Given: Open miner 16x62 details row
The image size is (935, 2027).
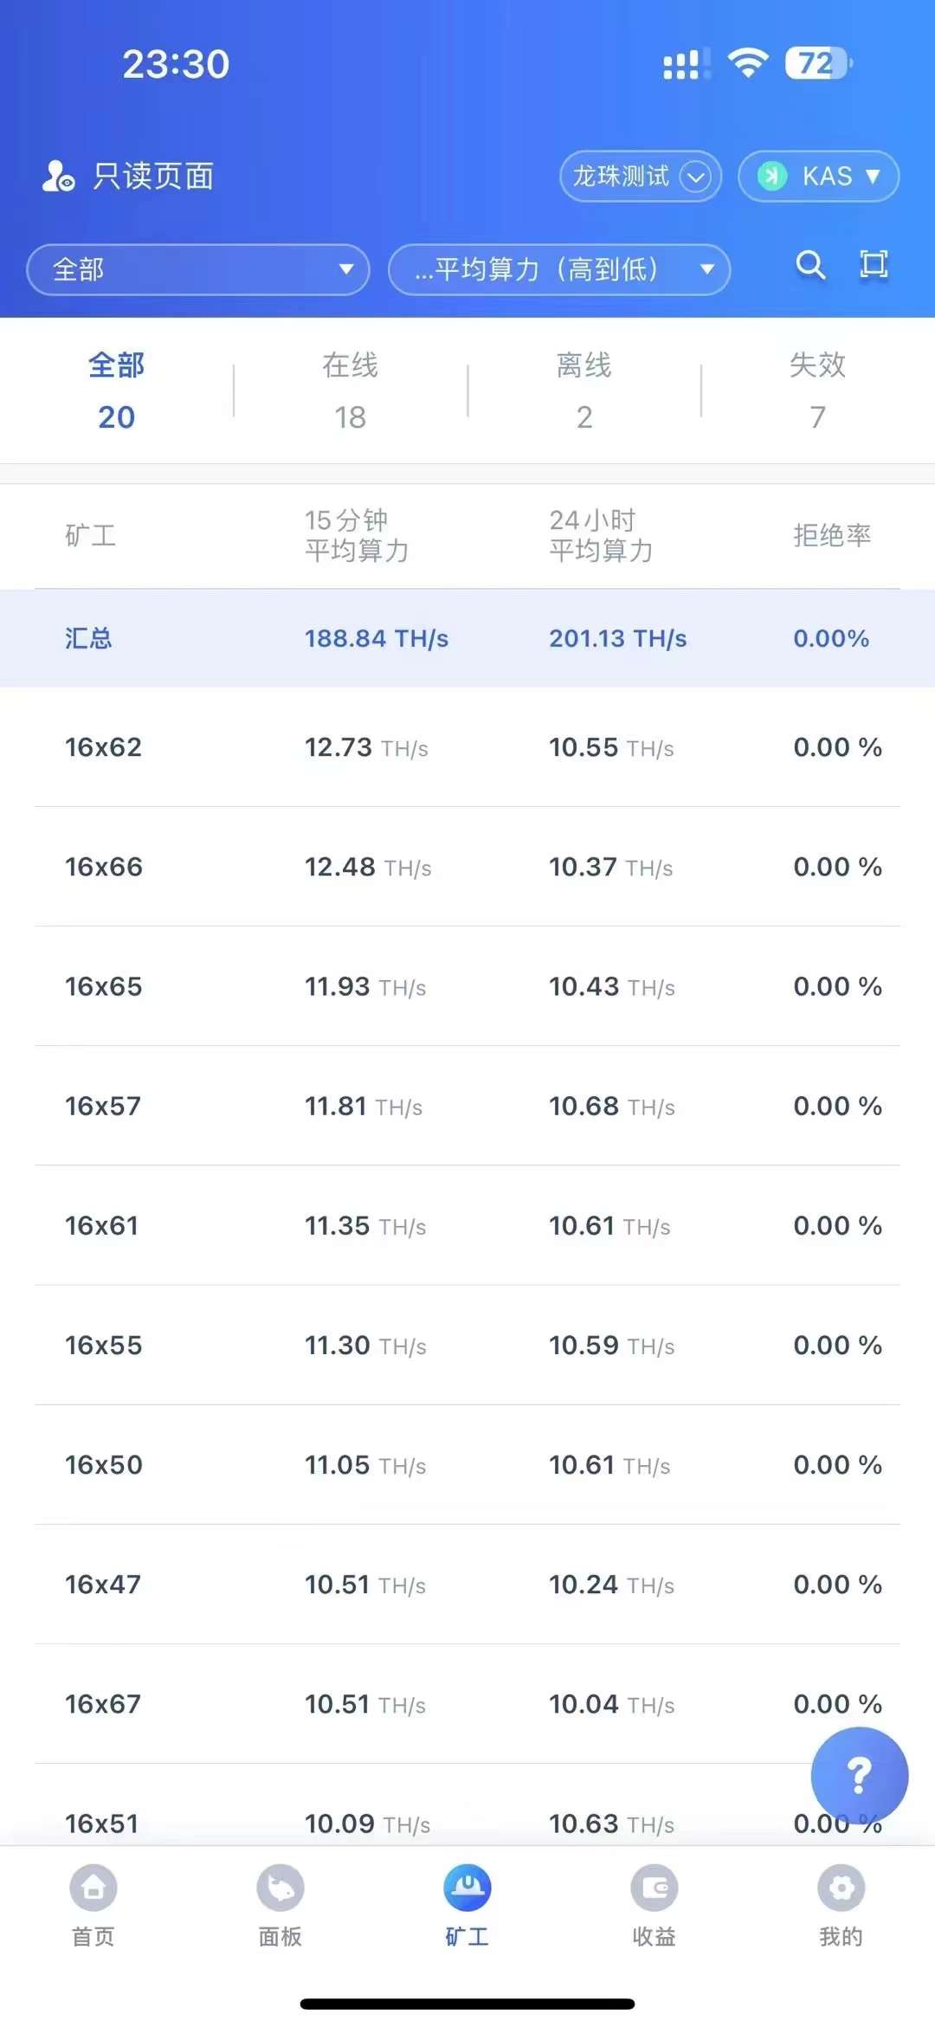Looking at the screenshot, I should (467, 747).
